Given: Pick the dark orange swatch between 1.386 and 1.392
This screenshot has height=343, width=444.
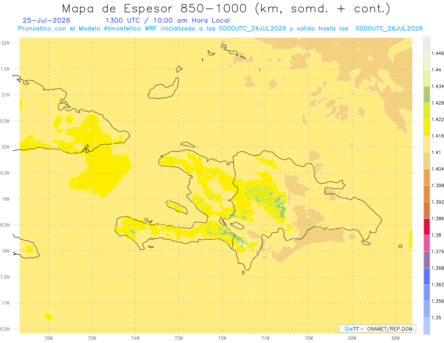Looking at the screenshot, I should (427, 210).
